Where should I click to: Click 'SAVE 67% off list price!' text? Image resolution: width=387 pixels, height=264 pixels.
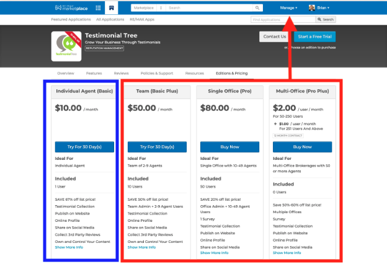75,200
